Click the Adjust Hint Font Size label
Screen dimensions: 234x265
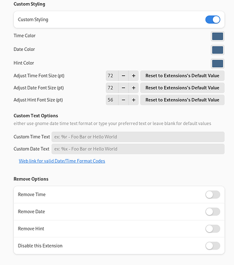pos(38,100)
